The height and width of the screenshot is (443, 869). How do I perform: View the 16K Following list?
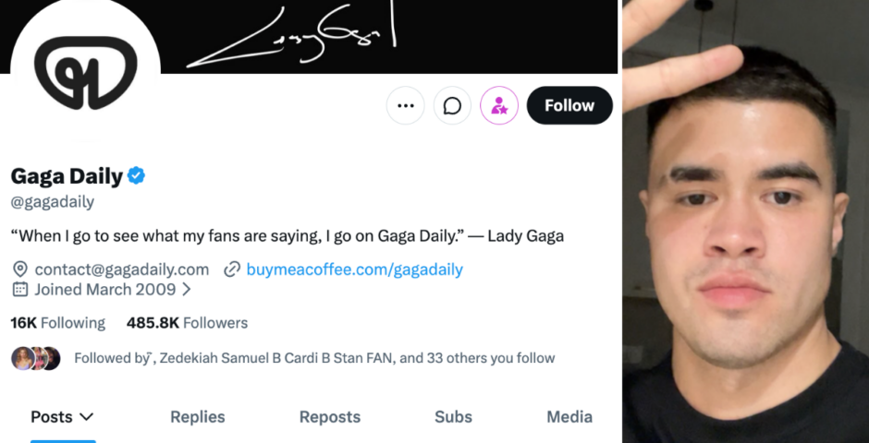tap(57, 322)
